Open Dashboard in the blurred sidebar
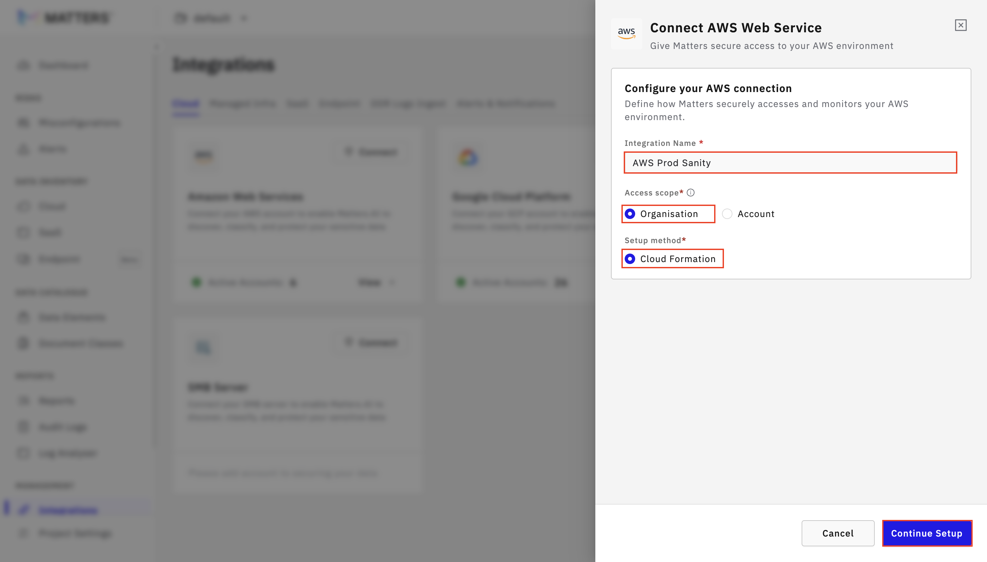 [x=53, y=65]
